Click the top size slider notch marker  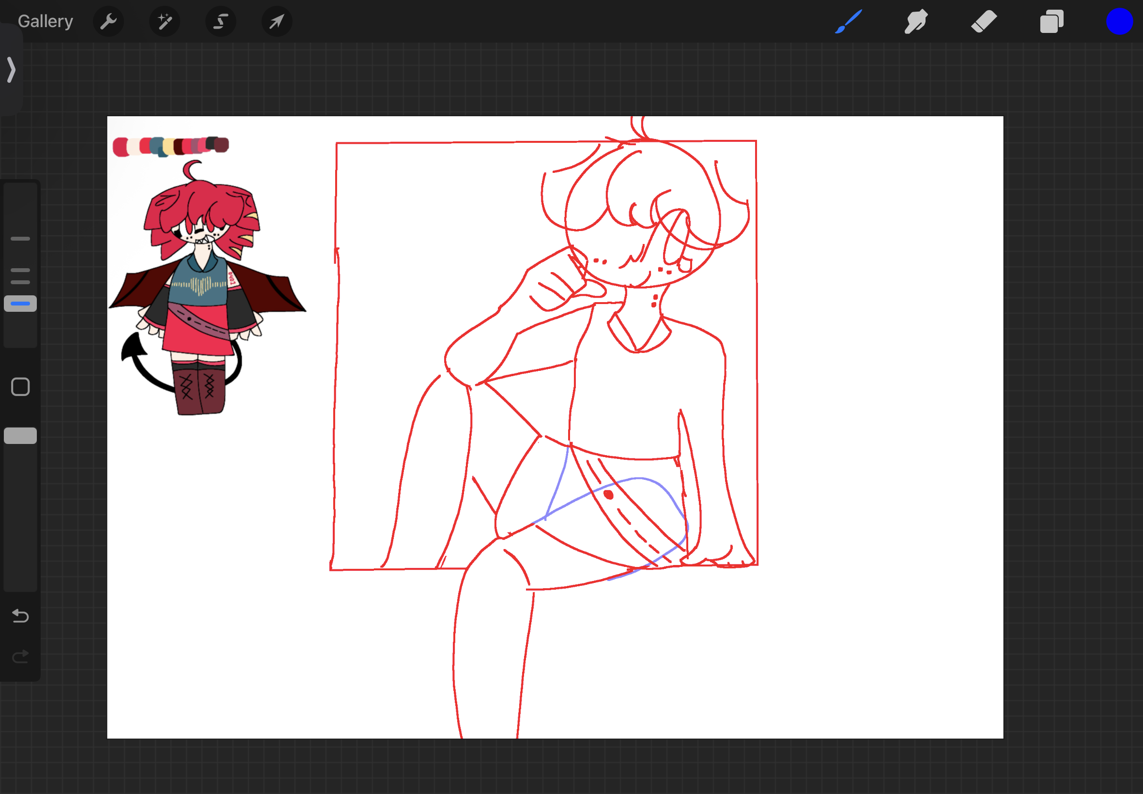click(x=20, y=239)
